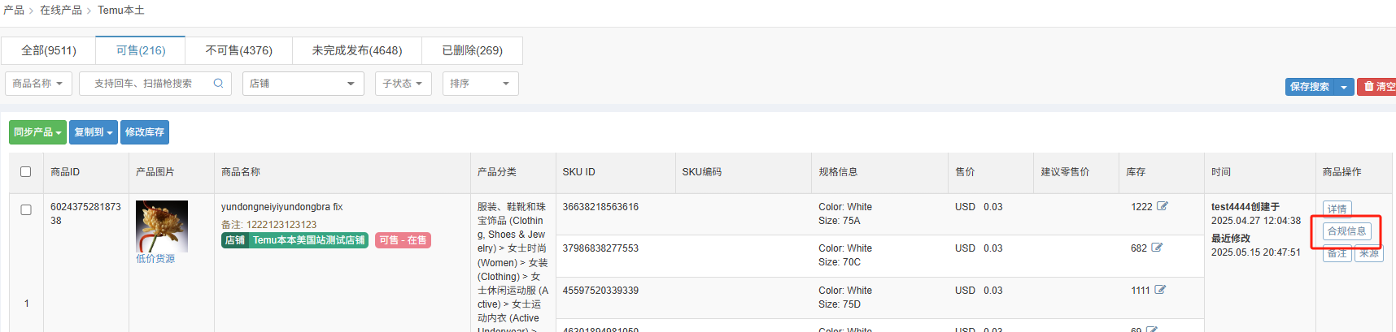Click the 修改库存 button
This screenshot has height=332, width=1396.
coord(145,132)
